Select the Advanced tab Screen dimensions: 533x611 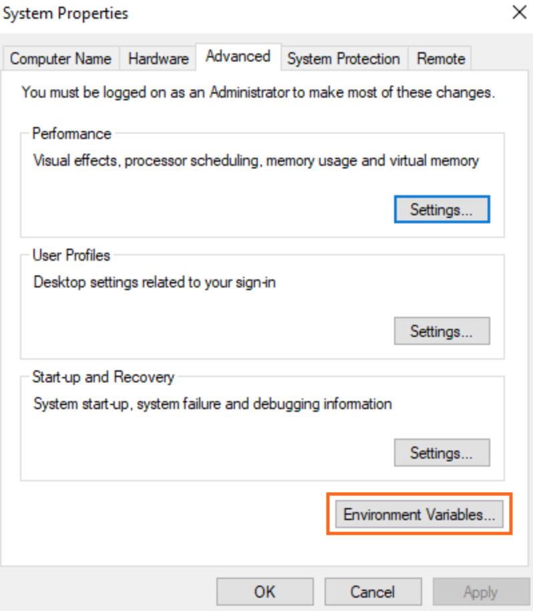coord(238,57)
